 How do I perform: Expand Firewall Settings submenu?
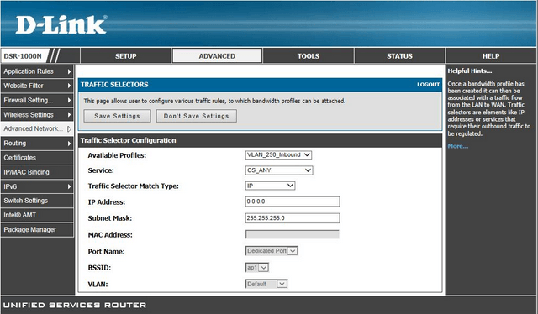37,100
